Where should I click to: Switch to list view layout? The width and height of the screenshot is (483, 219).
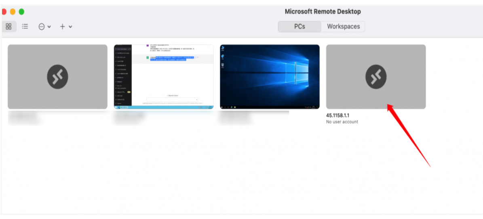click(x=25, y=27)
